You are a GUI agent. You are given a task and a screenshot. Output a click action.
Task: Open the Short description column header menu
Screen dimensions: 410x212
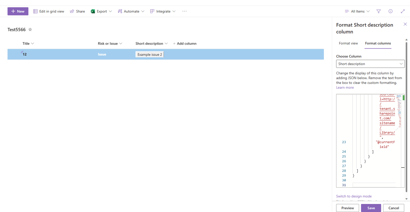152,44
